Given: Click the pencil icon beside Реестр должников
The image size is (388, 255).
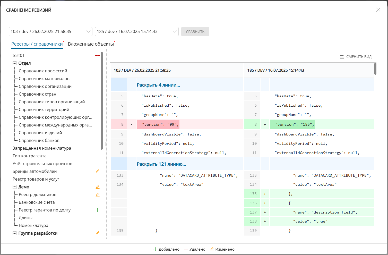Looking at the screenshot, I should [98, 195].
